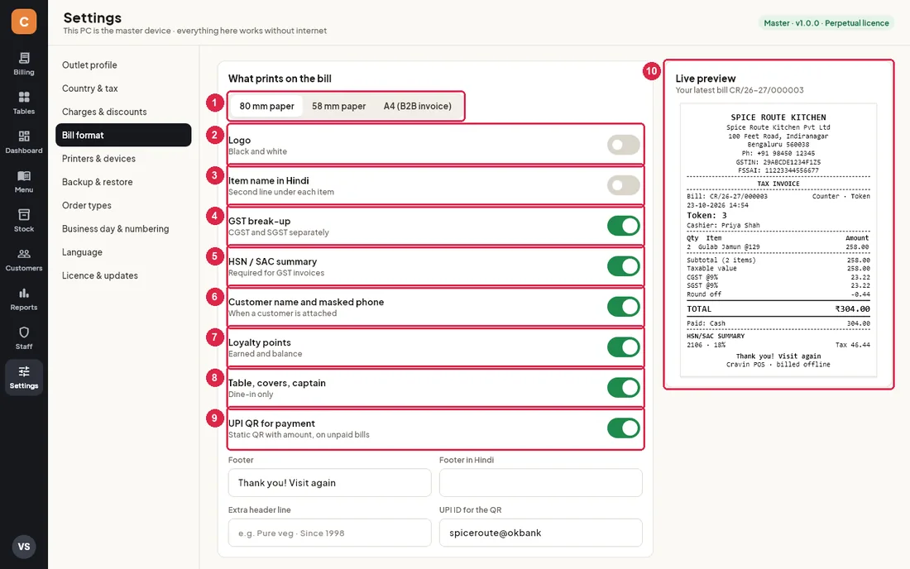The image size is (910, 569).
Task: Open Business day & numbering
Action: (x=123, y=228)
